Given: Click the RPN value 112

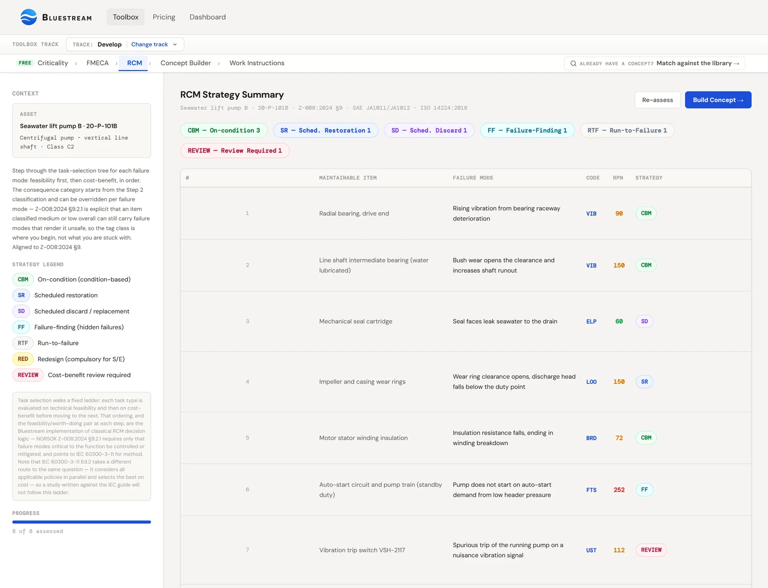Looking at the screenshot, I should [x=619, y=550].
